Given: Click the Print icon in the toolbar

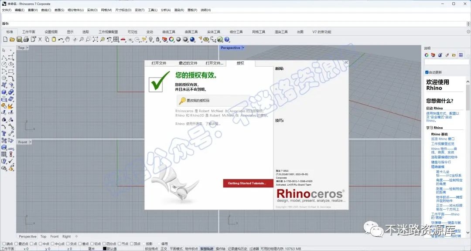Looking at the screenshot, I should click(x=26, y=39).
